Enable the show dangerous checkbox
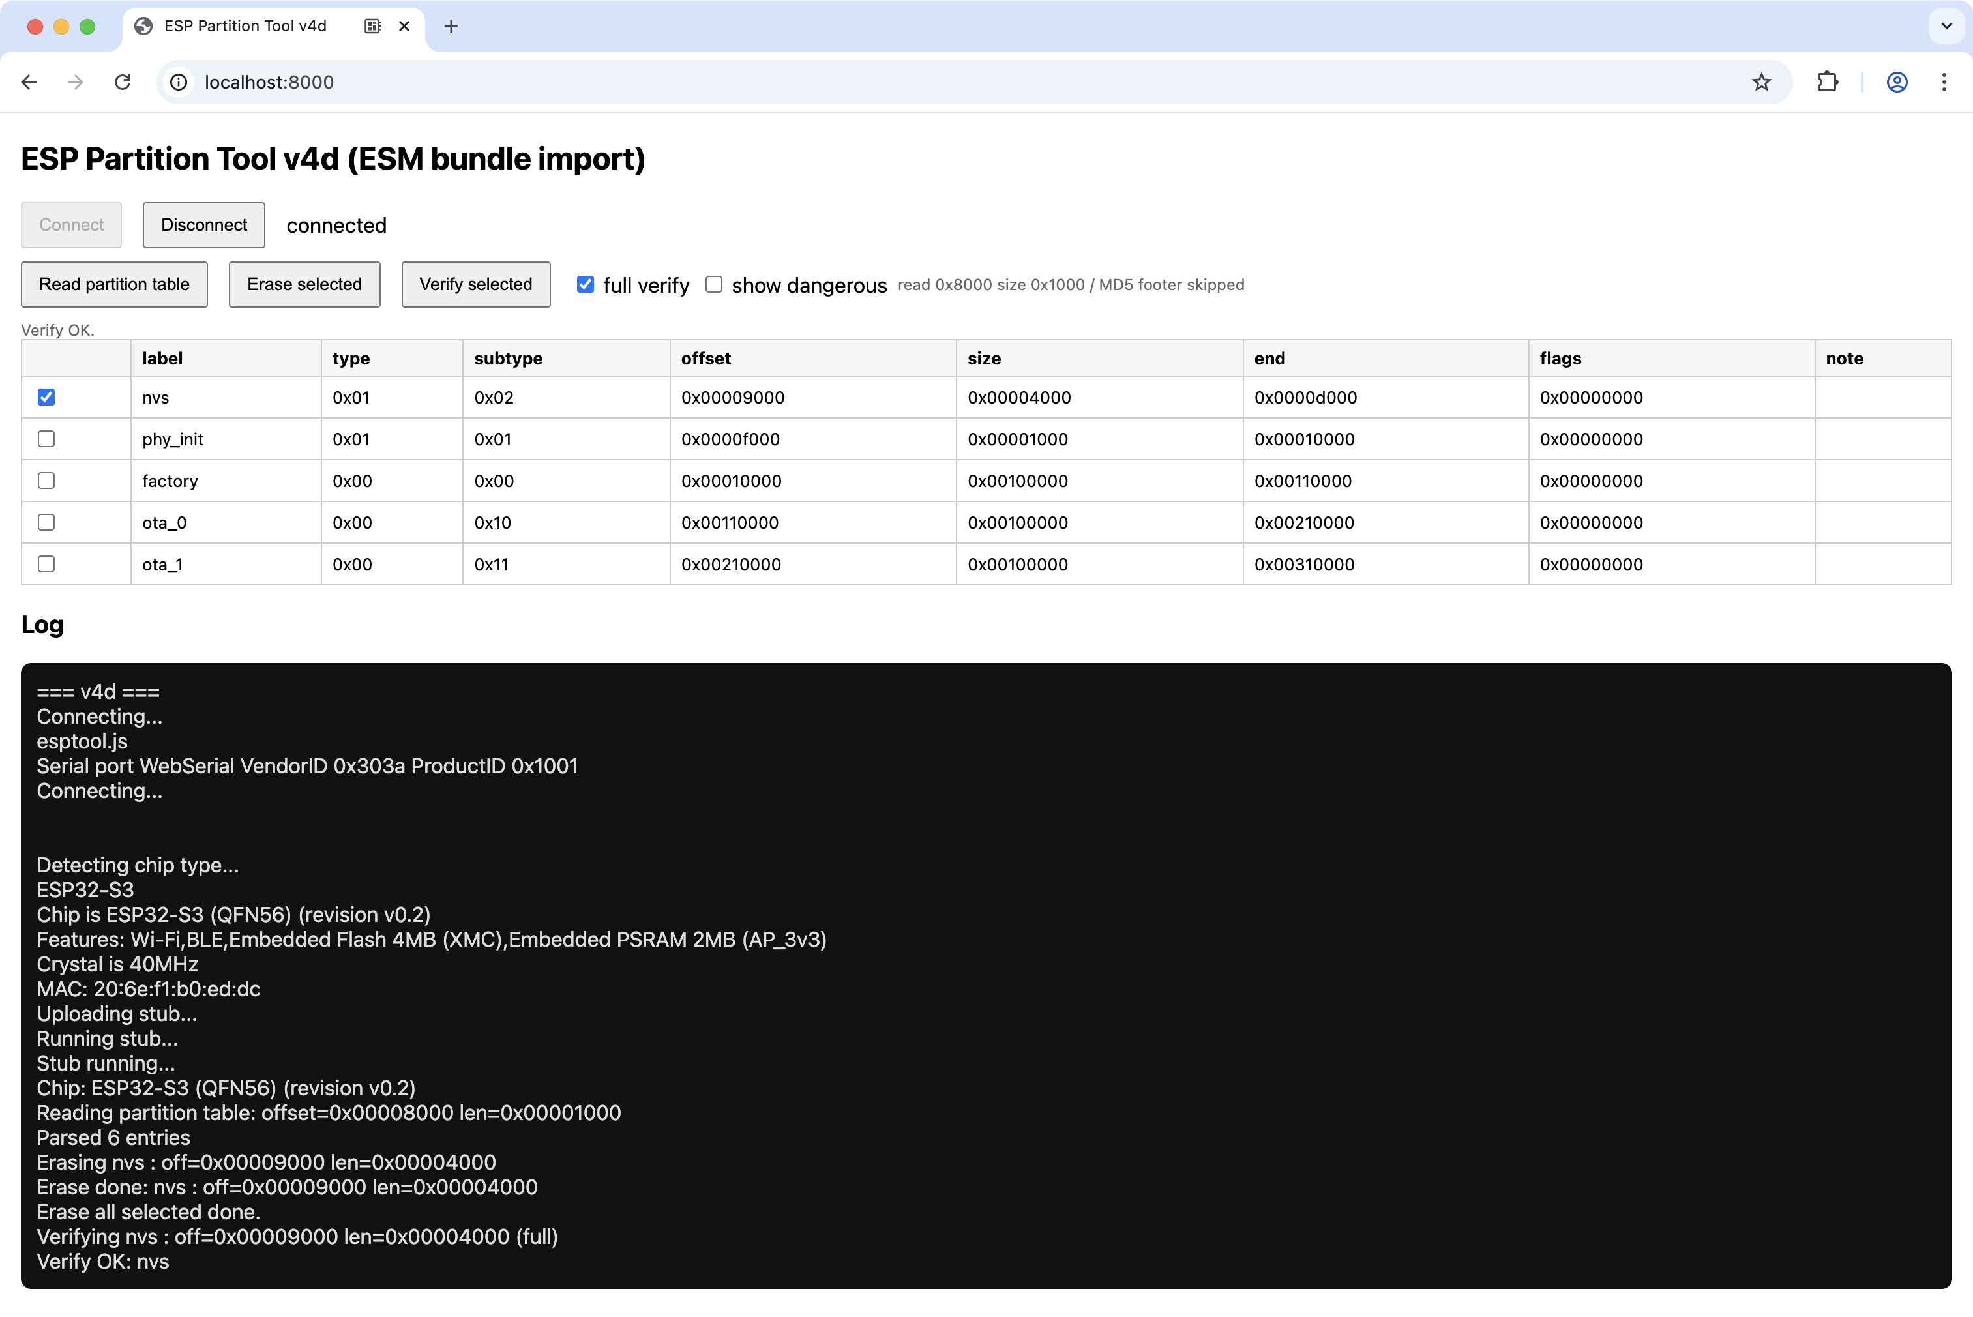Image resolution: width=1973 pixels, height=1317 pixels. [714, 285]
